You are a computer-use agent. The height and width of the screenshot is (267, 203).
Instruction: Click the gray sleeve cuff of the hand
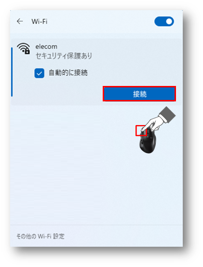point(168,114)
